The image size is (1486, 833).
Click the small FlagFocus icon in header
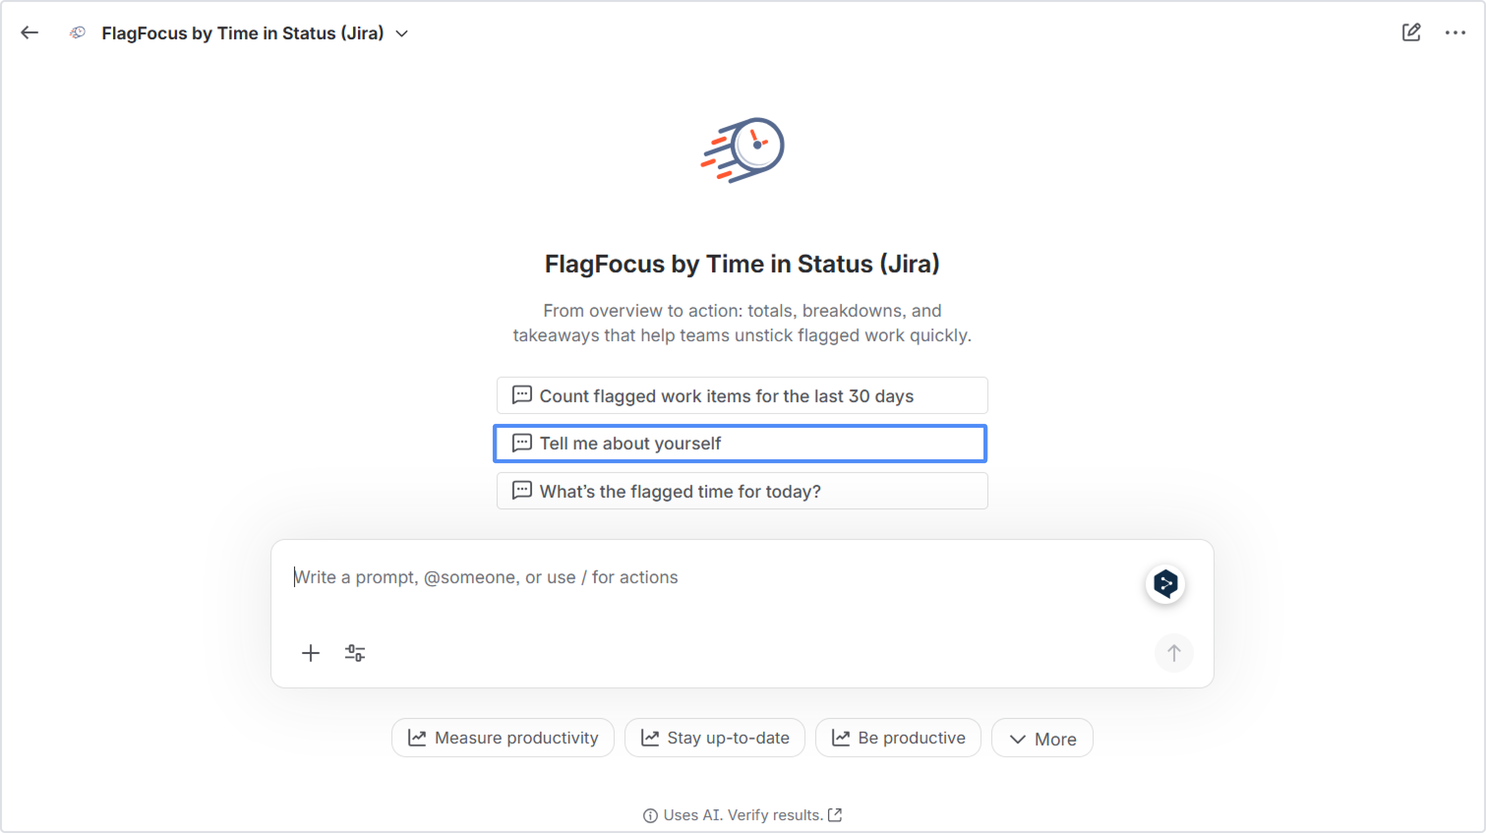pos(78,33)
